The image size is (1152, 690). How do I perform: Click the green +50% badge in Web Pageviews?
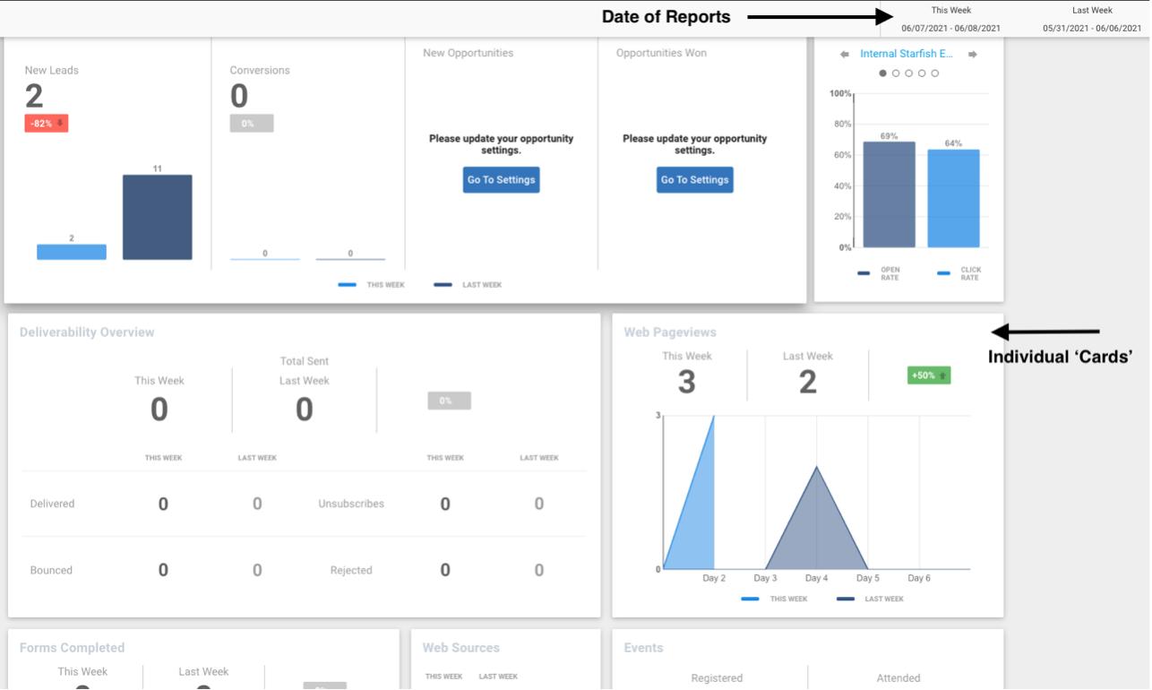pos(928,375)
